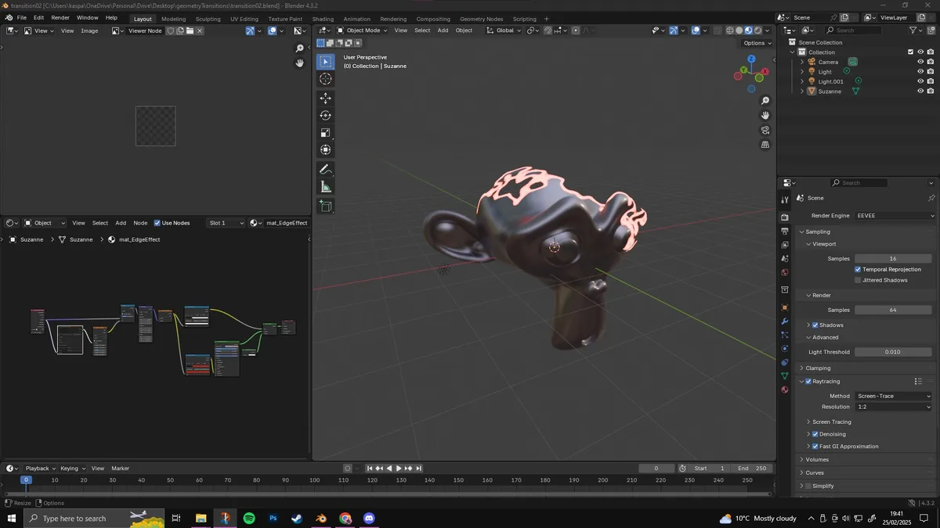
Task: Toggle Fast GI Approximation checkbox
Action: [815, 447]
